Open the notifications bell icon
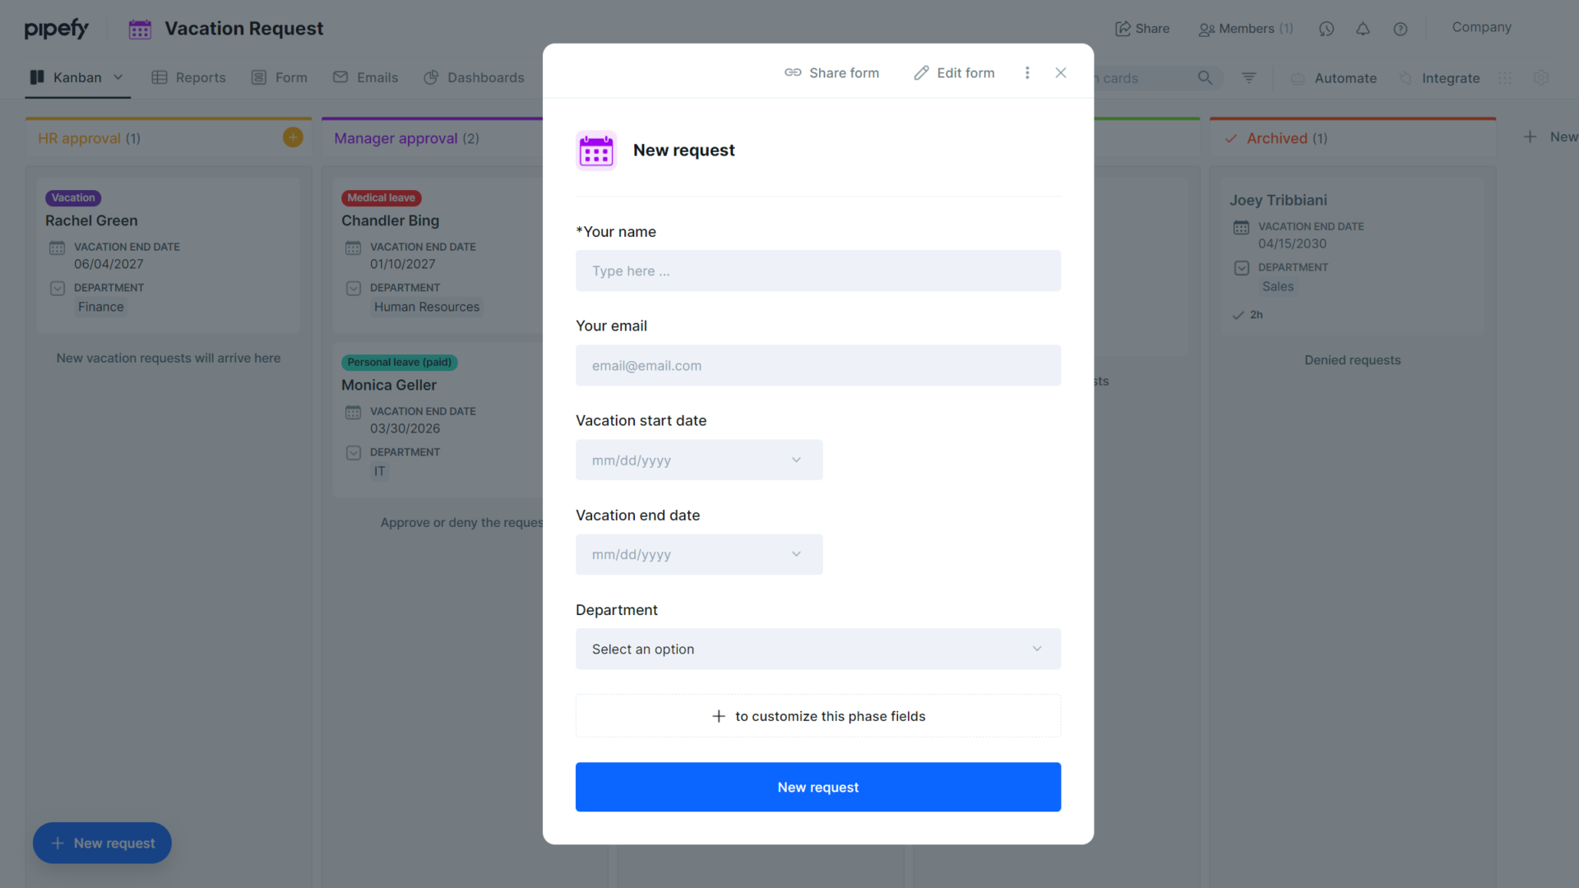The image size is (1579, 888). (1363, 28)
